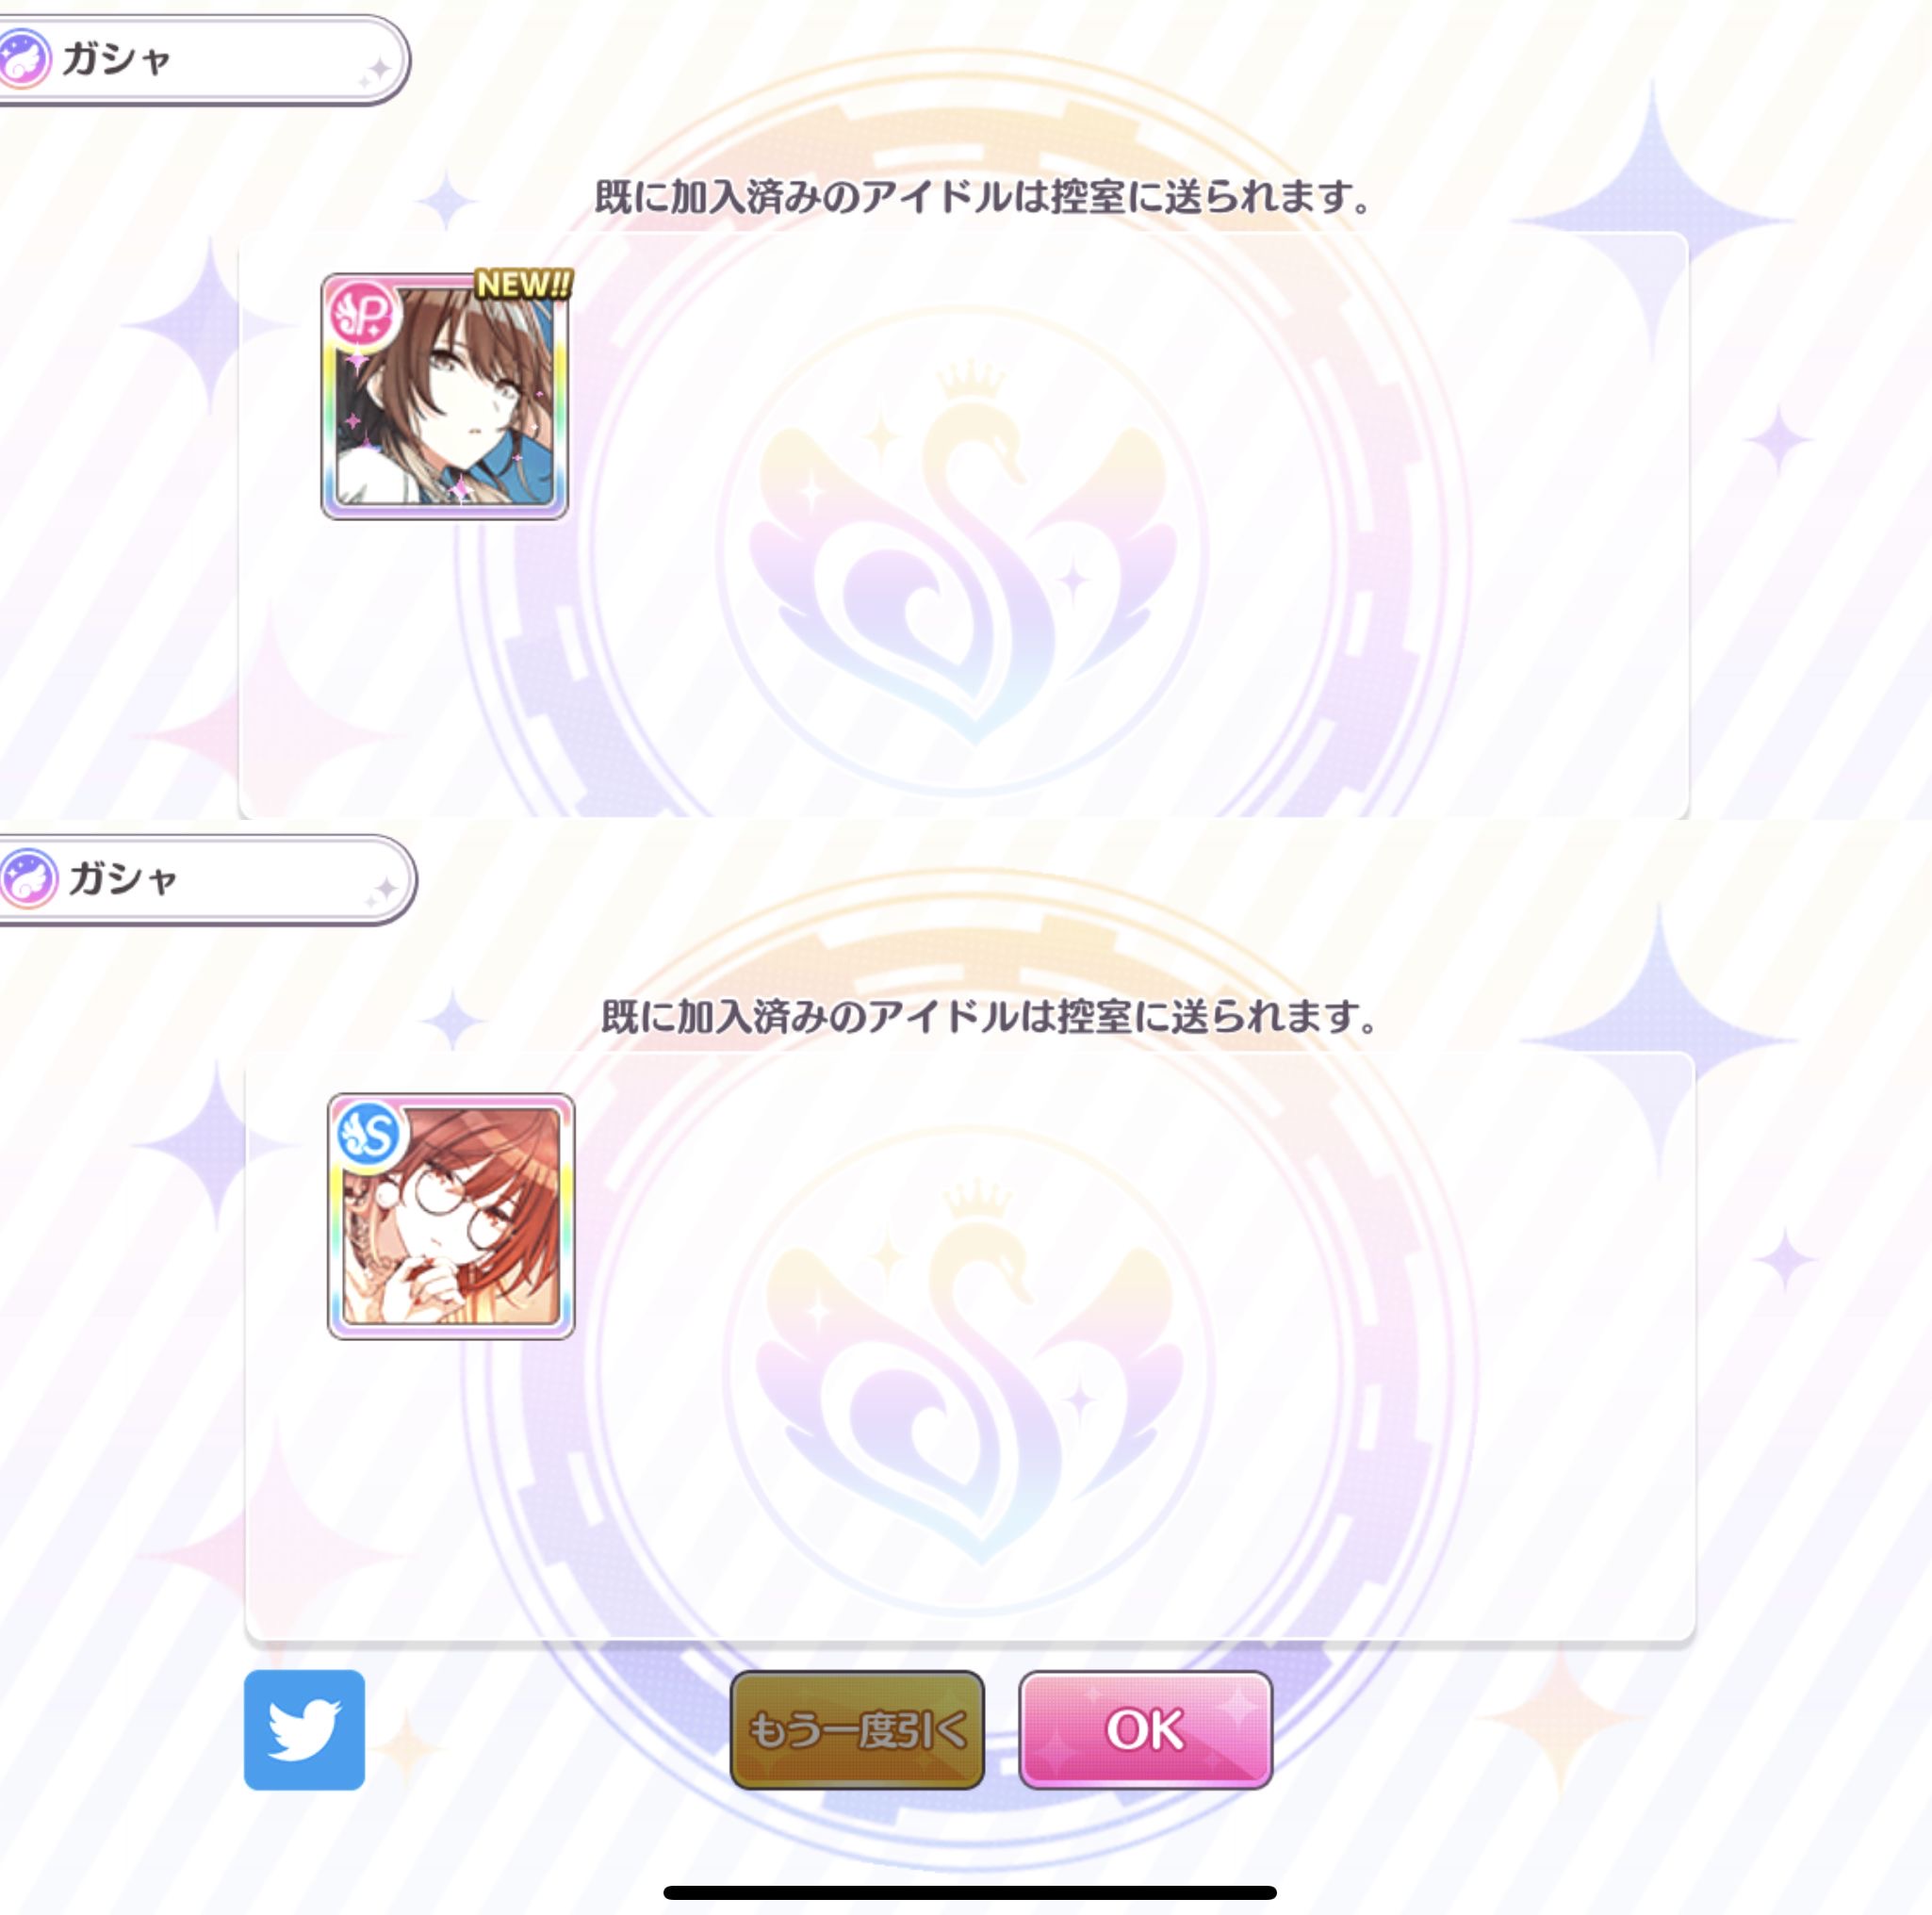Viewport: 1932px width, 1915px height.
Task: Share the gacha result via Twitter bird icon
Action: point(304,1730)
